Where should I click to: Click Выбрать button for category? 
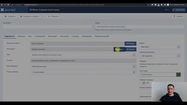click(120, 49)
